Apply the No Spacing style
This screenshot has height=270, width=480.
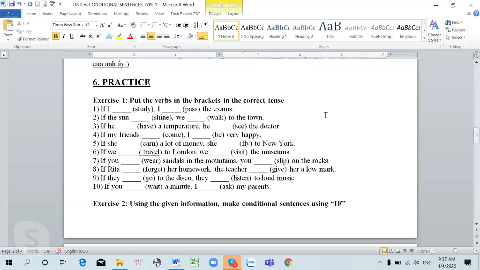[252, 30]
